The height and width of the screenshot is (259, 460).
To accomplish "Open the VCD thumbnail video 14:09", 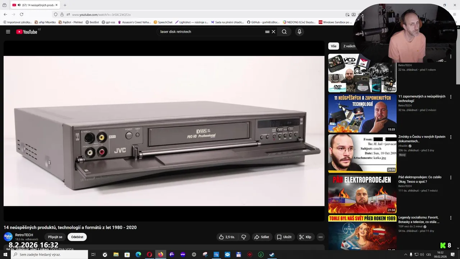I will 362,73.
